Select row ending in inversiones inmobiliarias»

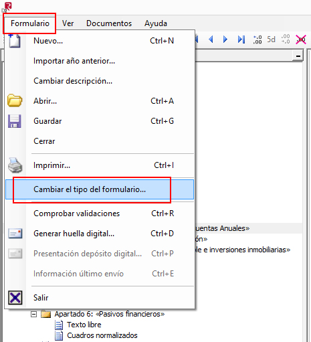[243, 250]
